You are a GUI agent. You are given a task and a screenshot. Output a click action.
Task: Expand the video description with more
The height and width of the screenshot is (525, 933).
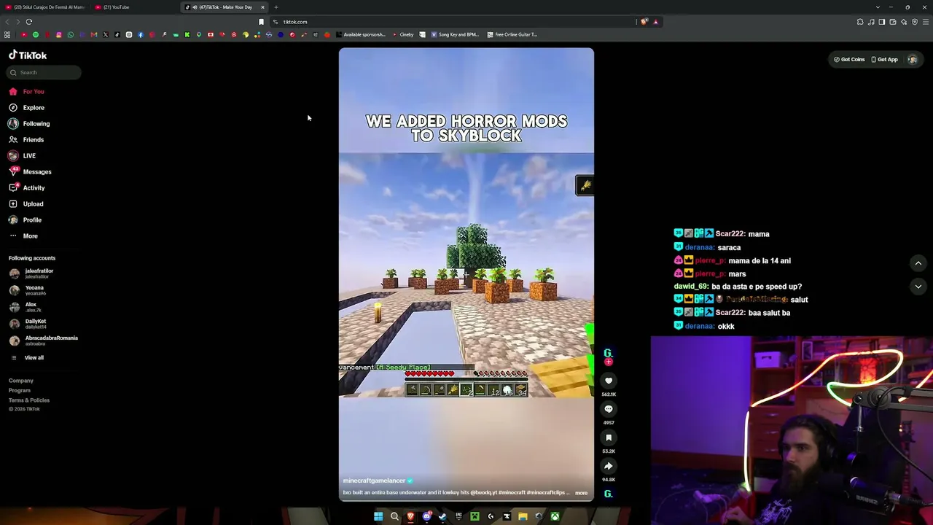click(x=581, y=493)
